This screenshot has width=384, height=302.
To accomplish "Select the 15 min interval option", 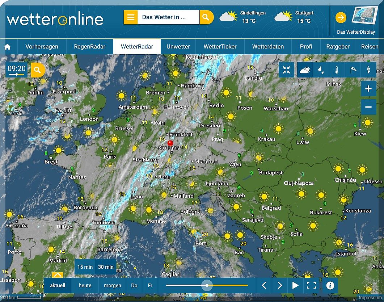I will 85,267.
